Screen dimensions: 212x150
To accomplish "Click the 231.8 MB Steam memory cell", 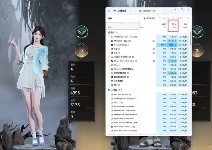I will point(172,61).
